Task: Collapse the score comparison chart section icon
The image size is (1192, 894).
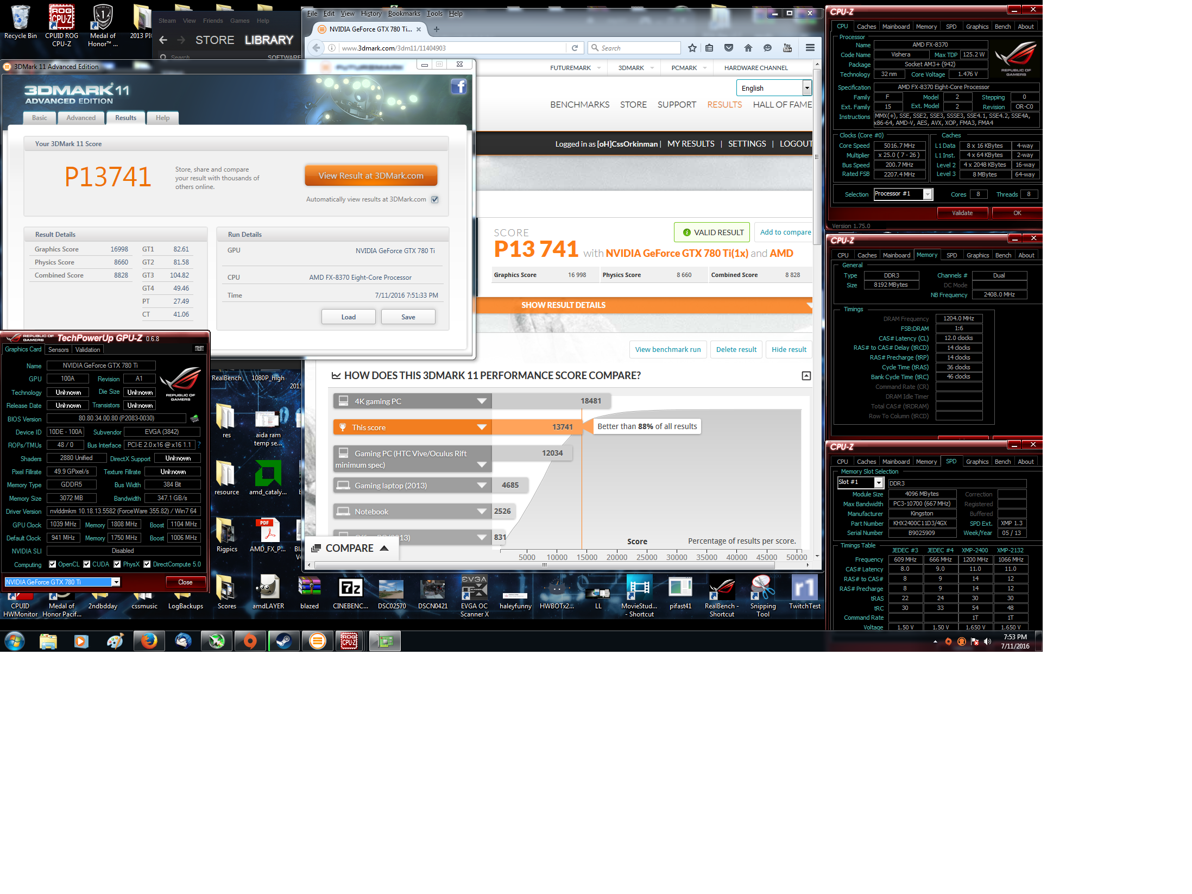Action: (x=806, y=376)
